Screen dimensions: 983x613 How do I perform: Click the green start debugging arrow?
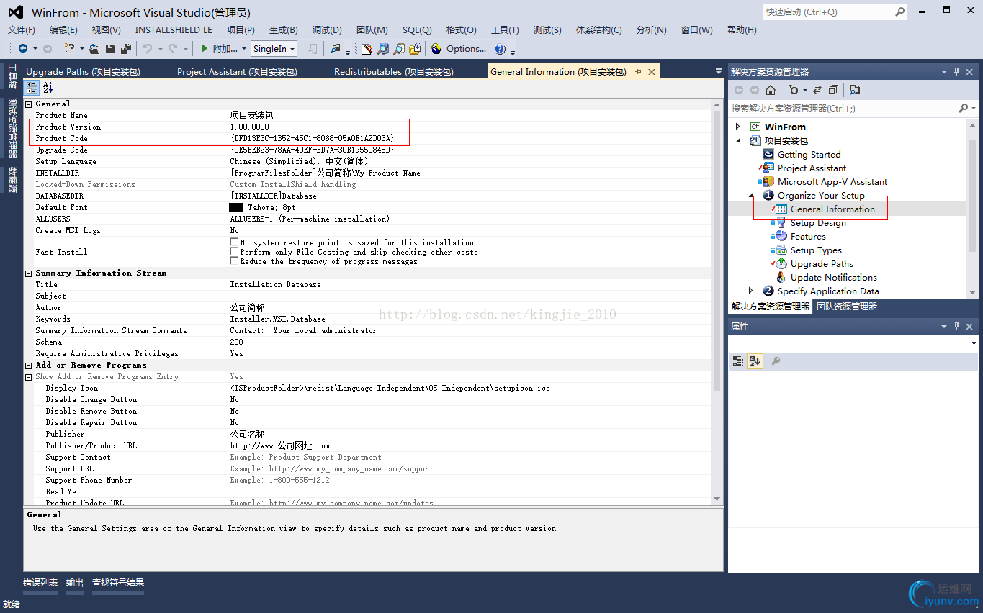tap(205, 48)
